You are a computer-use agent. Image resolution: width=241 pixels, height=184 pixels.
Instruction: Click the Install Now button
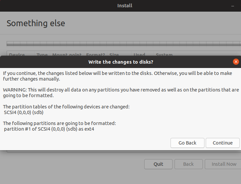click(224, 164)
